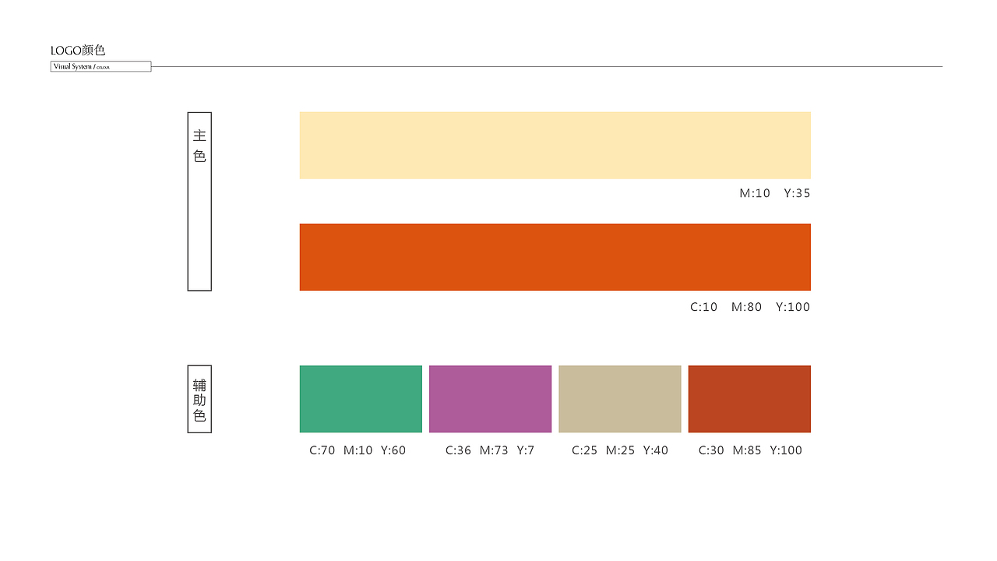This screenshot has width=997, height=561.
Task: Select the C:36 value below purple swatch
Action: (x=458, y=450)
